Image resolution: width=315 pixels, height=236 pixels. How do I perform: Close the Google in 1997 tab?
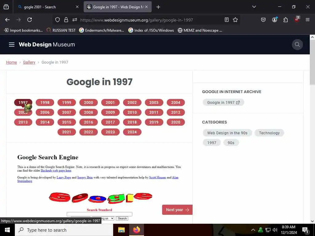(146, 7)
